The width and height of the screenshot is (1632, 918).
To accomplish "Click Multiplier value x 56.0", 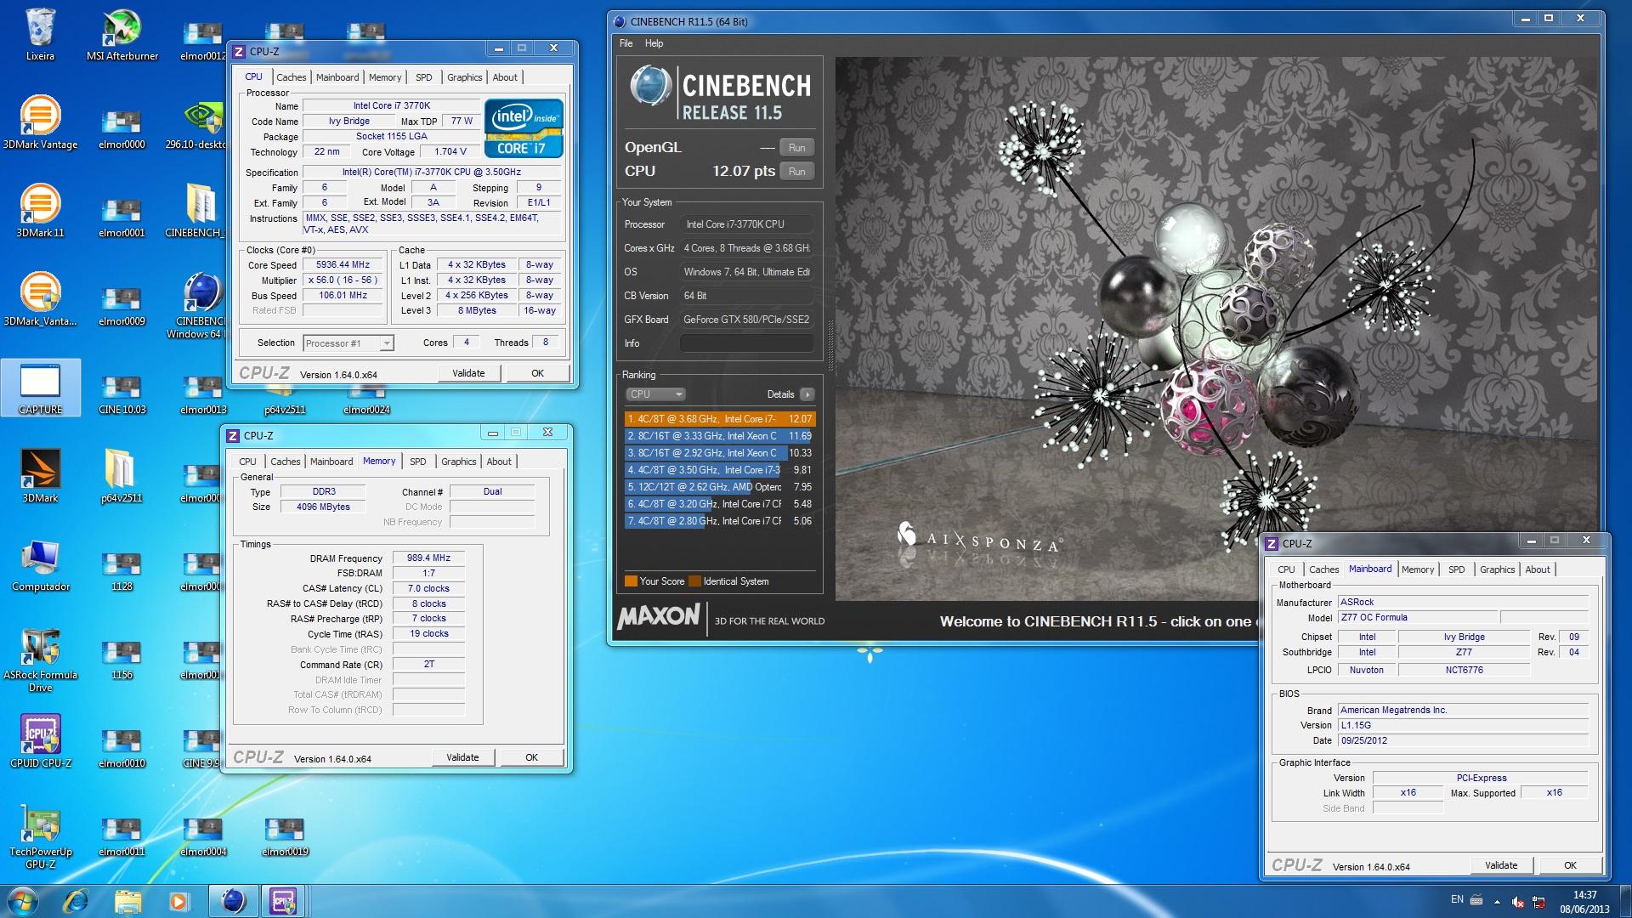I will click(343, 280).
